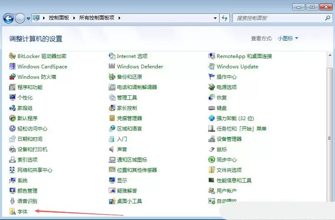Click the 管理工具 icon

tap(112, 97)
